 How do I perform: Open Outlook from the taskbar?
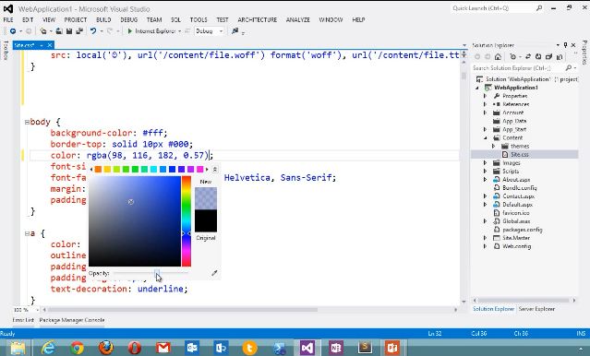[193, 348]
